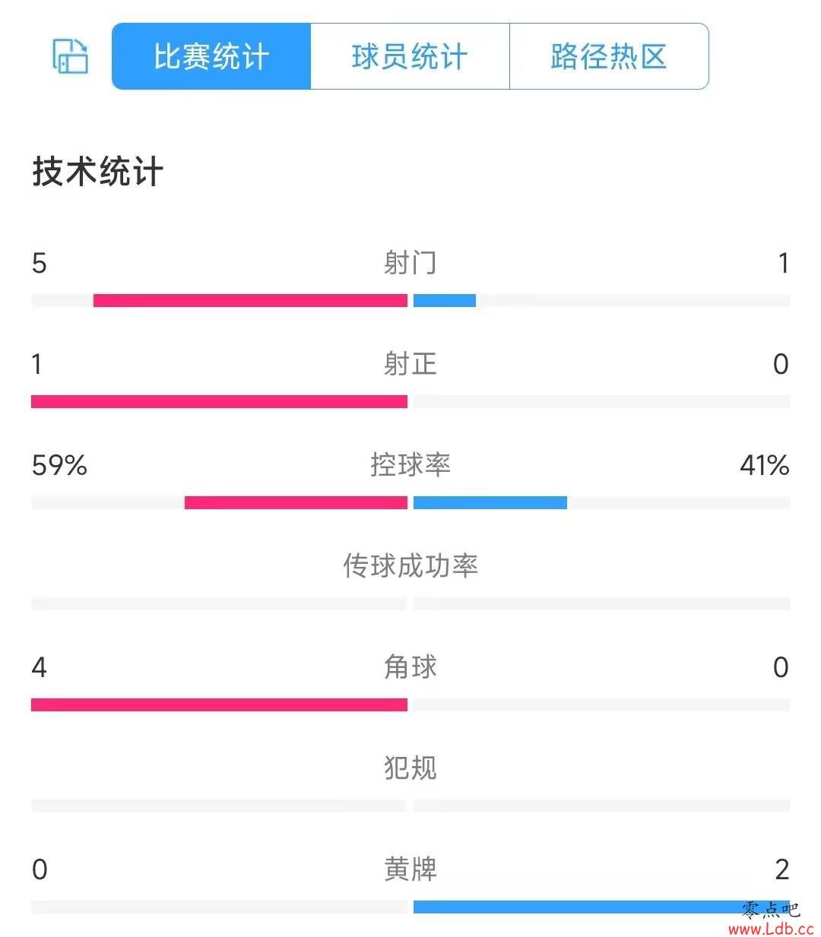Tap the screen rotate icon
The width and height of the screenshot is (821, 937).
click(70, 56)
